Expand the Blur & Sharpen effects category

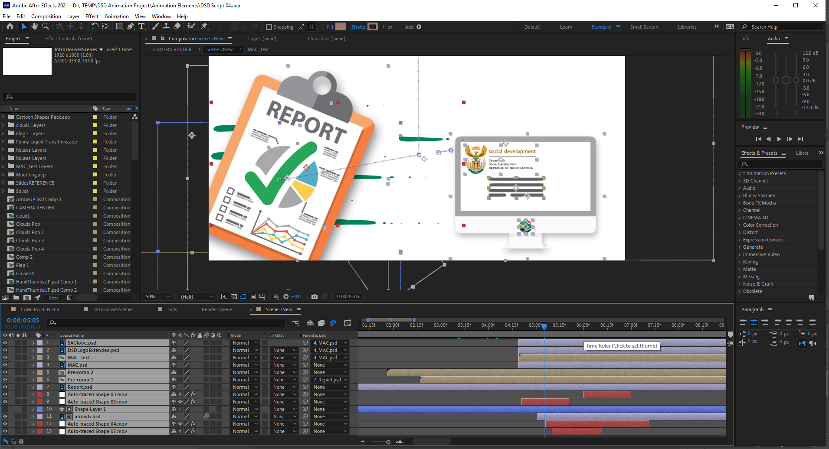(x=740, y=195)
